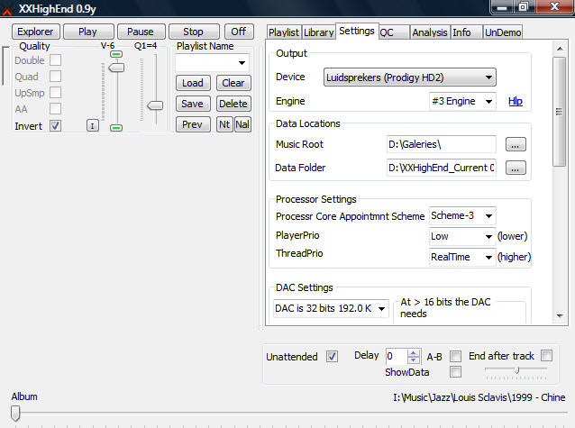Click the Nt button
The image size is (575, 428).
tap(224, 124)
